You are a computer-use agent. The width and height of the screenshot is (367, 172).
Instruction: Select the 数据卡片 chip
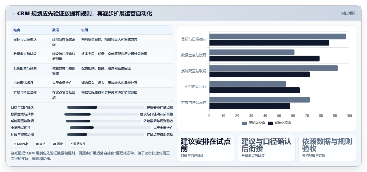(x=78, y=144)
